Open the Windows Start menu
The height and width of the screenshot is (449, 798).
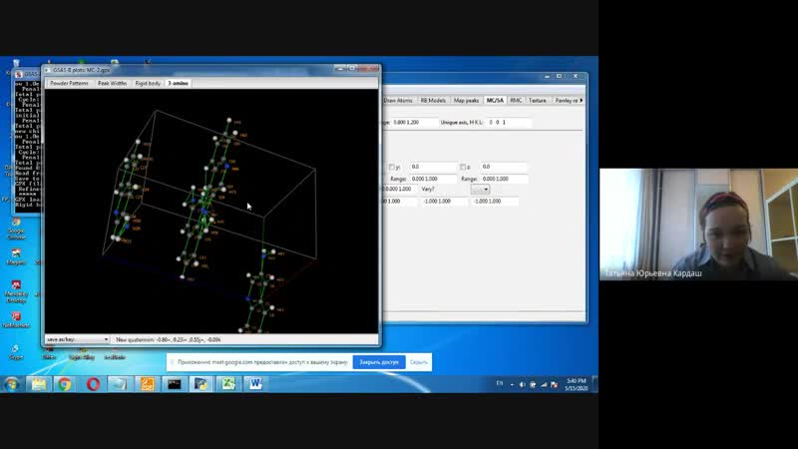pos(12,384)
